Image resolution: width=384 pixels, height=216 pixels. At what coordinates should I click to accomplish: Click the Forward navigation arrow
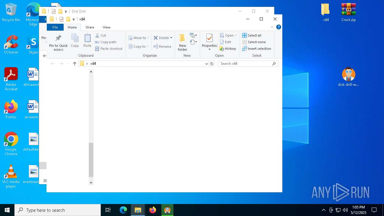(61, 64)
